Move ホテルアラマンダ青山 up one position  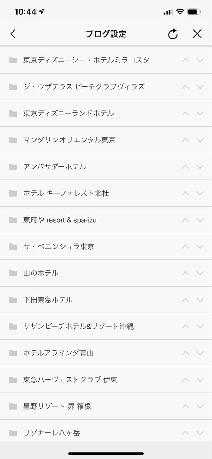[x=185, y=353]
